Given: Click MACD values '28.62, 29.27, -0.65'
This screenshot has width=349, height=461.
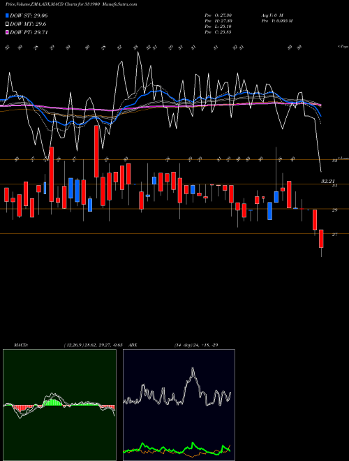Looking at the screenshot, I should coord(102,345).
